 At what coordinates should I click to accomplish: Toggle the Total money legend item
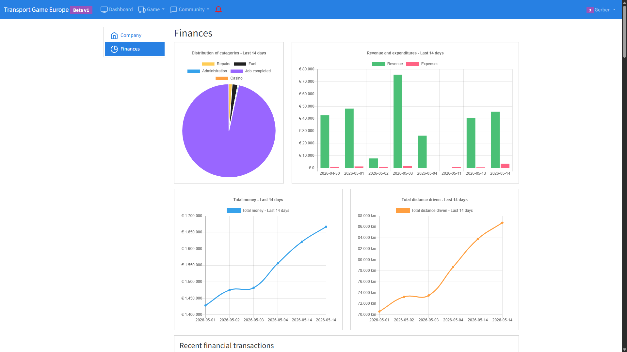[258, 211]
